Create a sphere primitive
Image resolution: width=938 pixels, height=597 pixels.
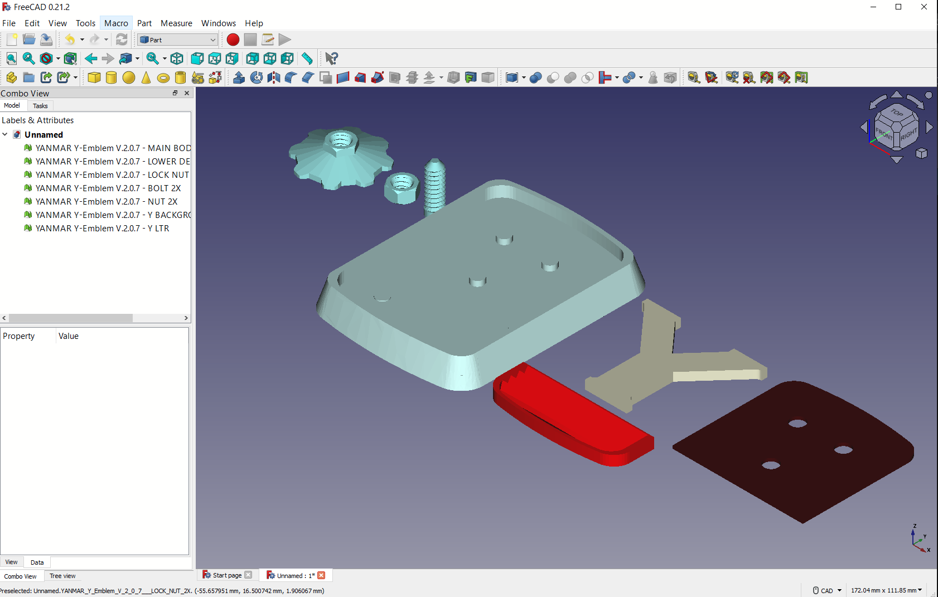point(129,77)
